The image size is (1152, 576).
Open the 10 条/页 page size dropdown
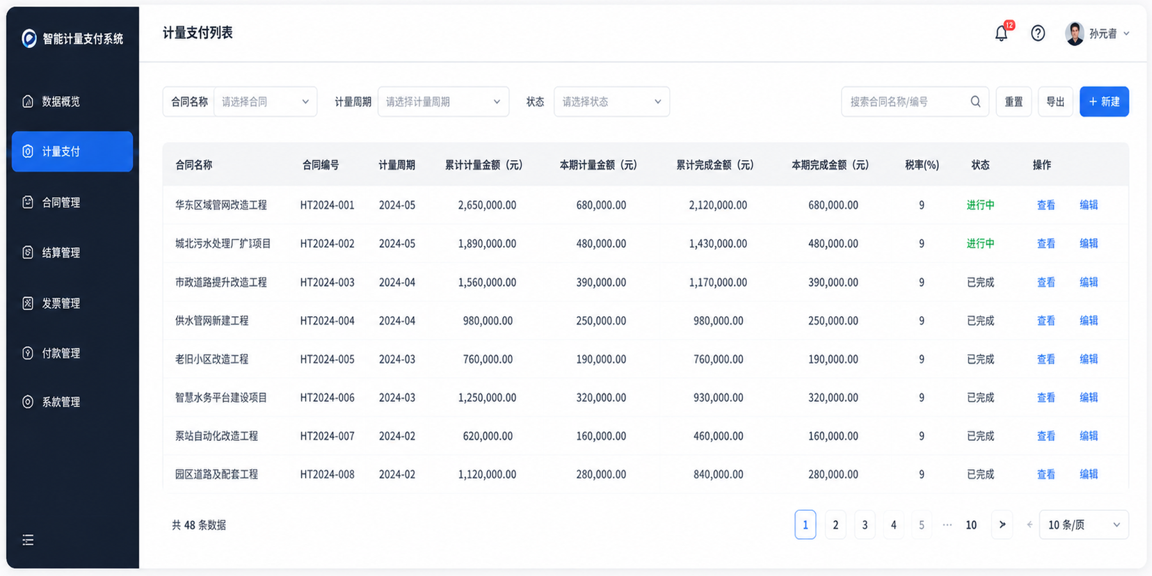point(1084,525)
